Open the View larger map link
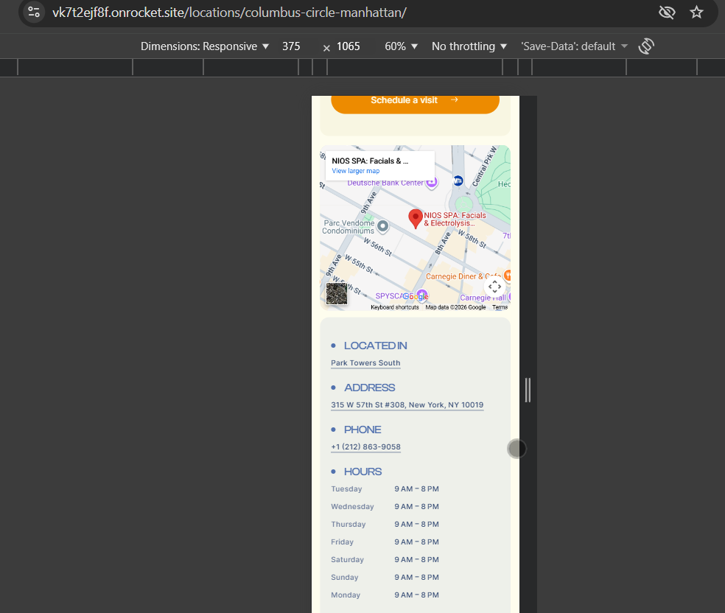The height and width of the screenshot is (613, 725). [356, 171]
